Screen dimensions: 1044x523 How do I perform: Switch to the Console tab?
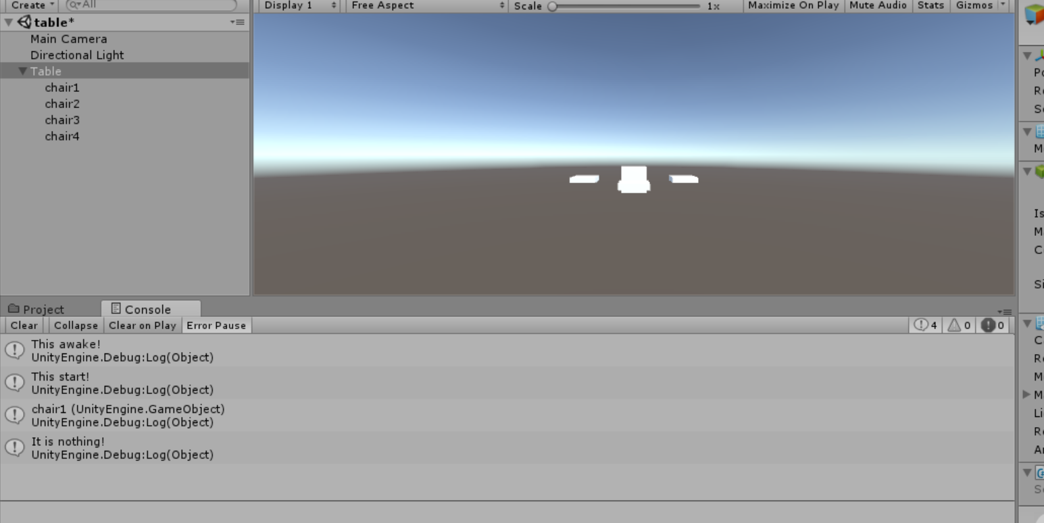150,309
